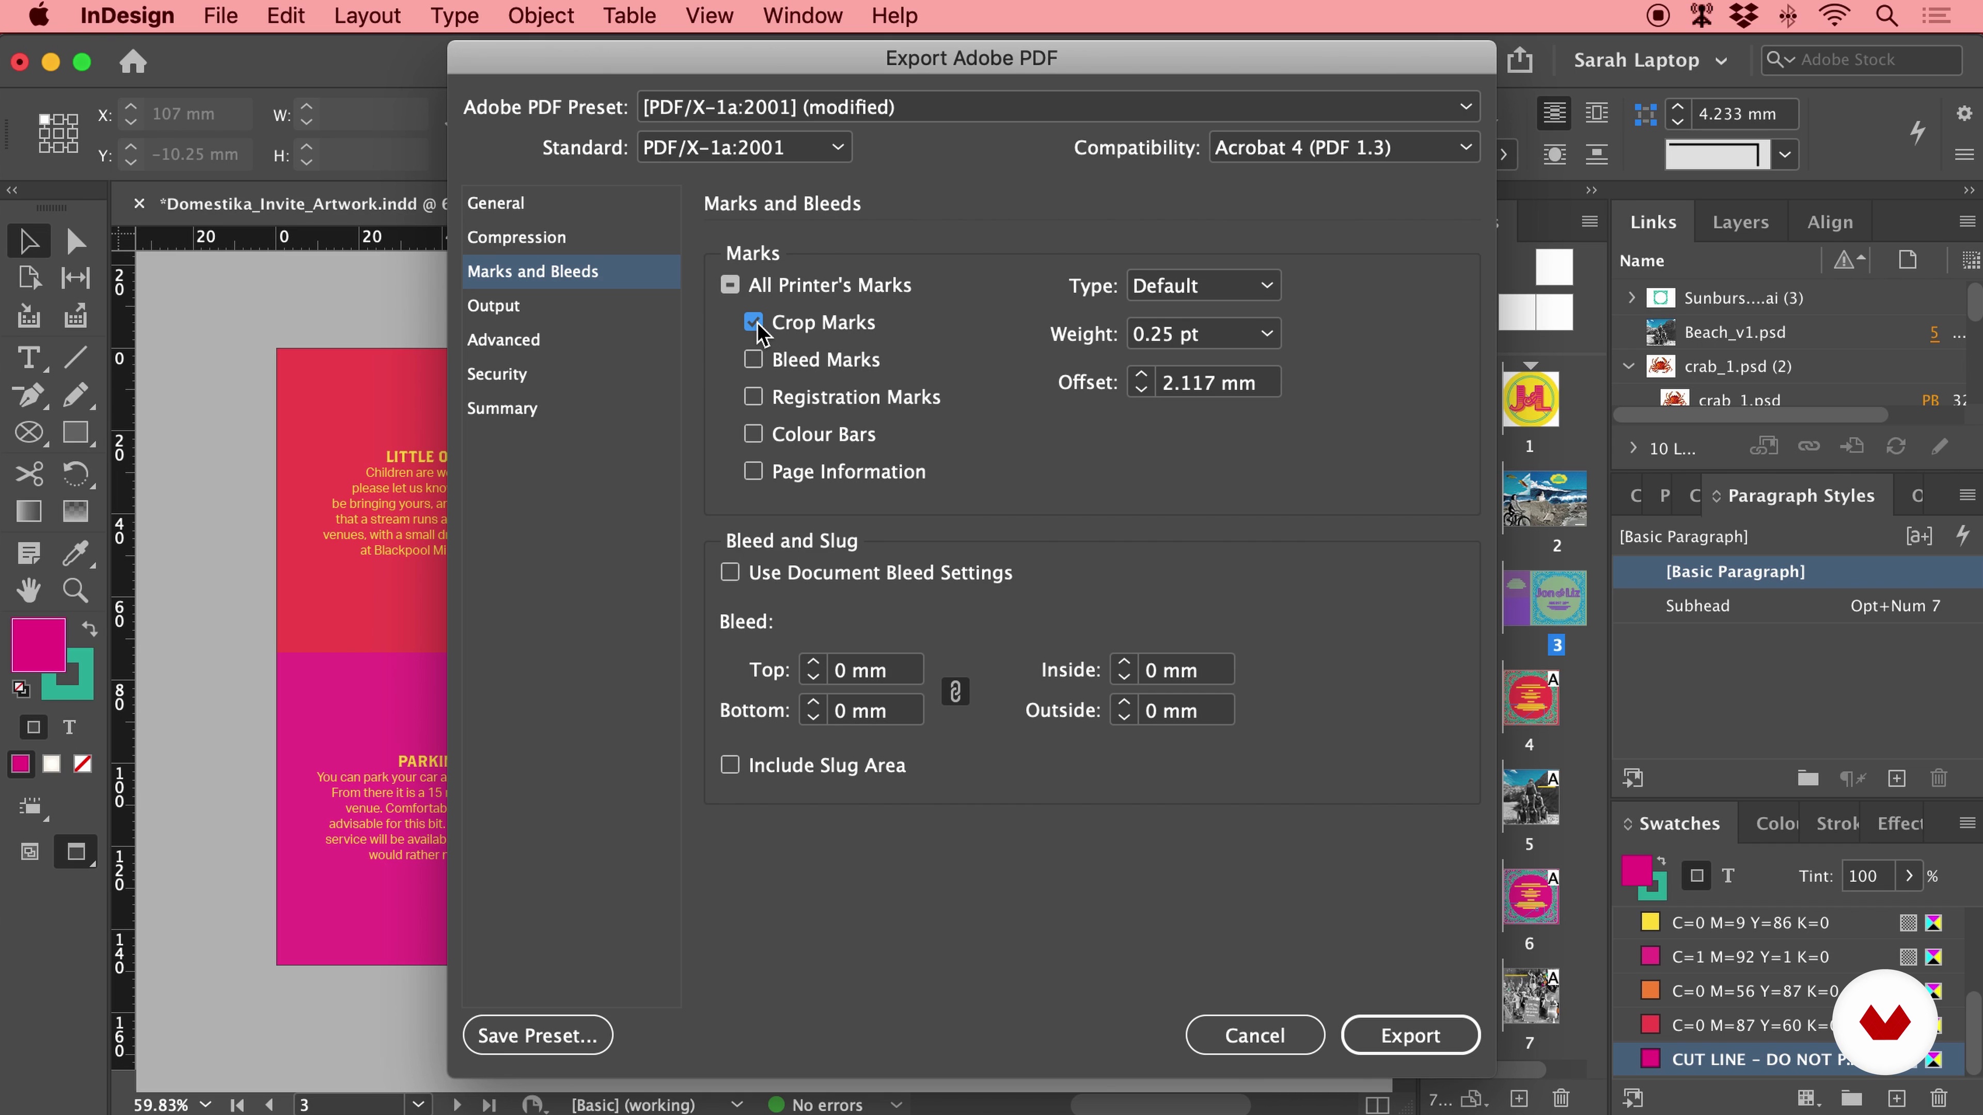Check Use Document Bleed Settings
The height and width of the screenshot is (1115, 1983).
[x=730, y=572]
